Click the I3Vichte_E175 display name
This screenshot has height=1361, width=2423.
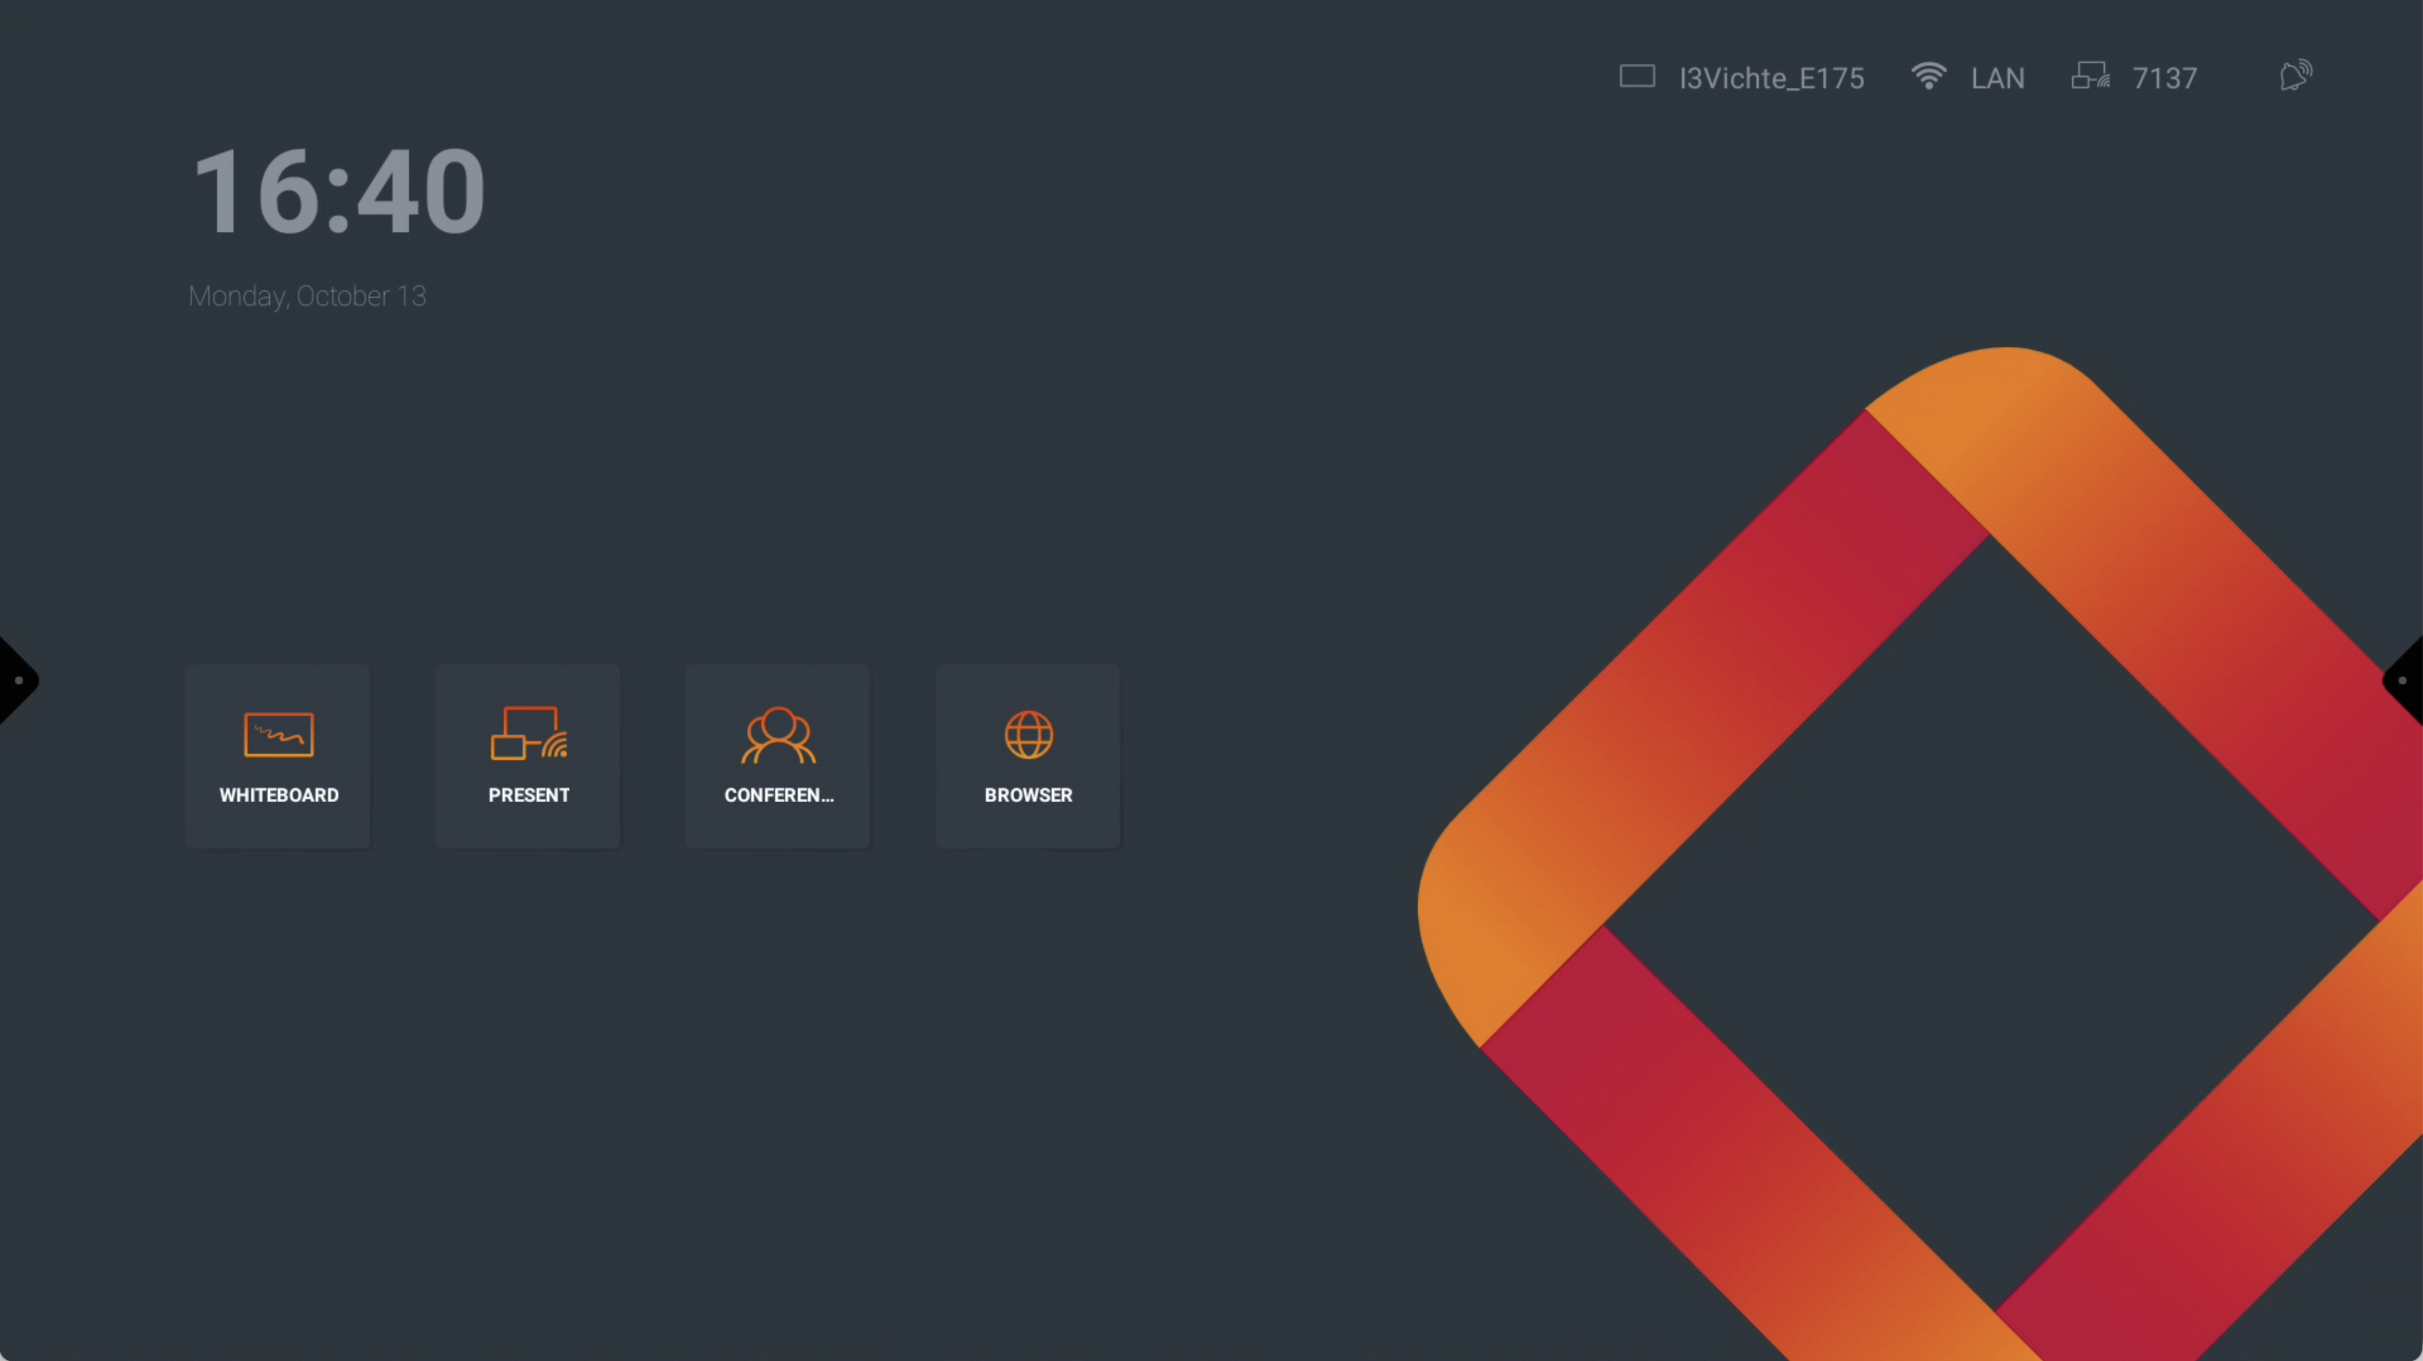click(1771, 78)
